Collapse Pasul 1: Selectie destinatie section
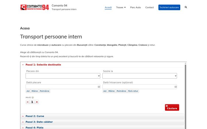The height and width of the screenshot is (129, 207). click(102, 64)
